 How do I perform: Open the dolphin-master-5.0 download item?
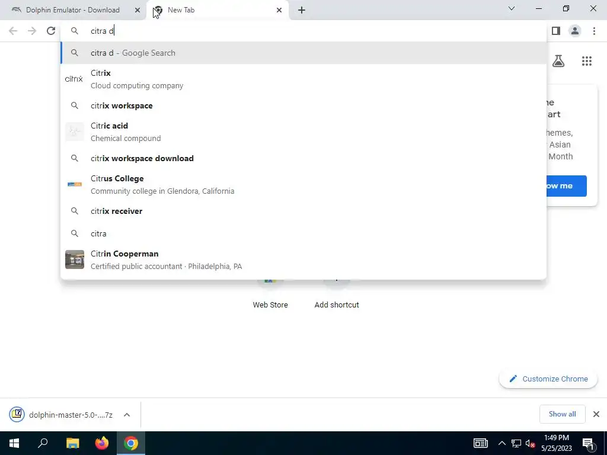62,415
